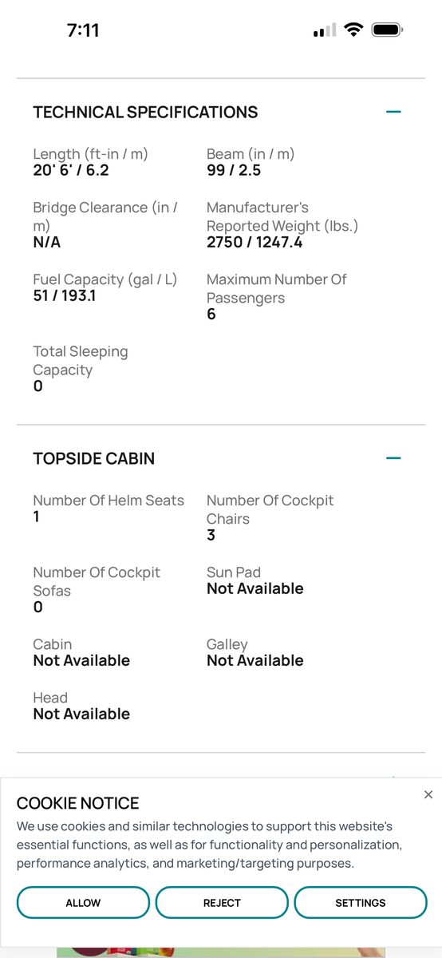
Task: Tap the Bridge Clearance N/A value
Action: (x=47, y=242)
